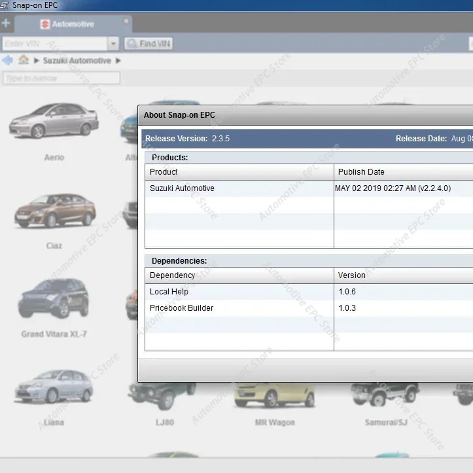Close the Automotive tab
Viewport: 473px width, 473px height.
(126, 21)
